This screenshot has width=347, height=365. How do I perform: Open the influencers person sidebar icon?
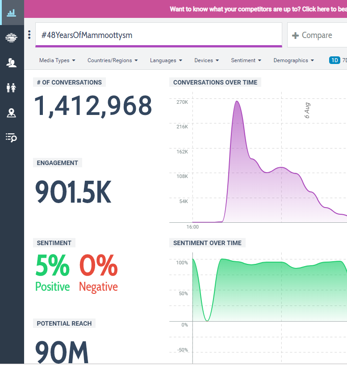12,63
